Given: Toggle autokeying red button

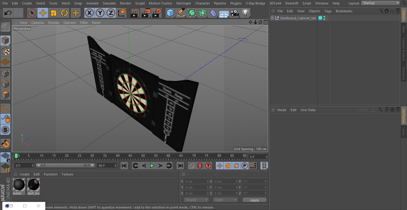Looking at the screenshot, I should [x=200, y=166].
